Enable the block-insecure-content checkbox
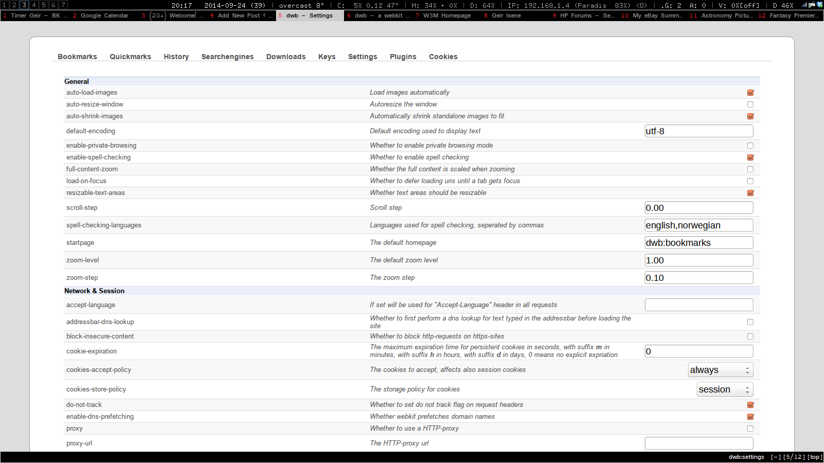 click(750, 336)
